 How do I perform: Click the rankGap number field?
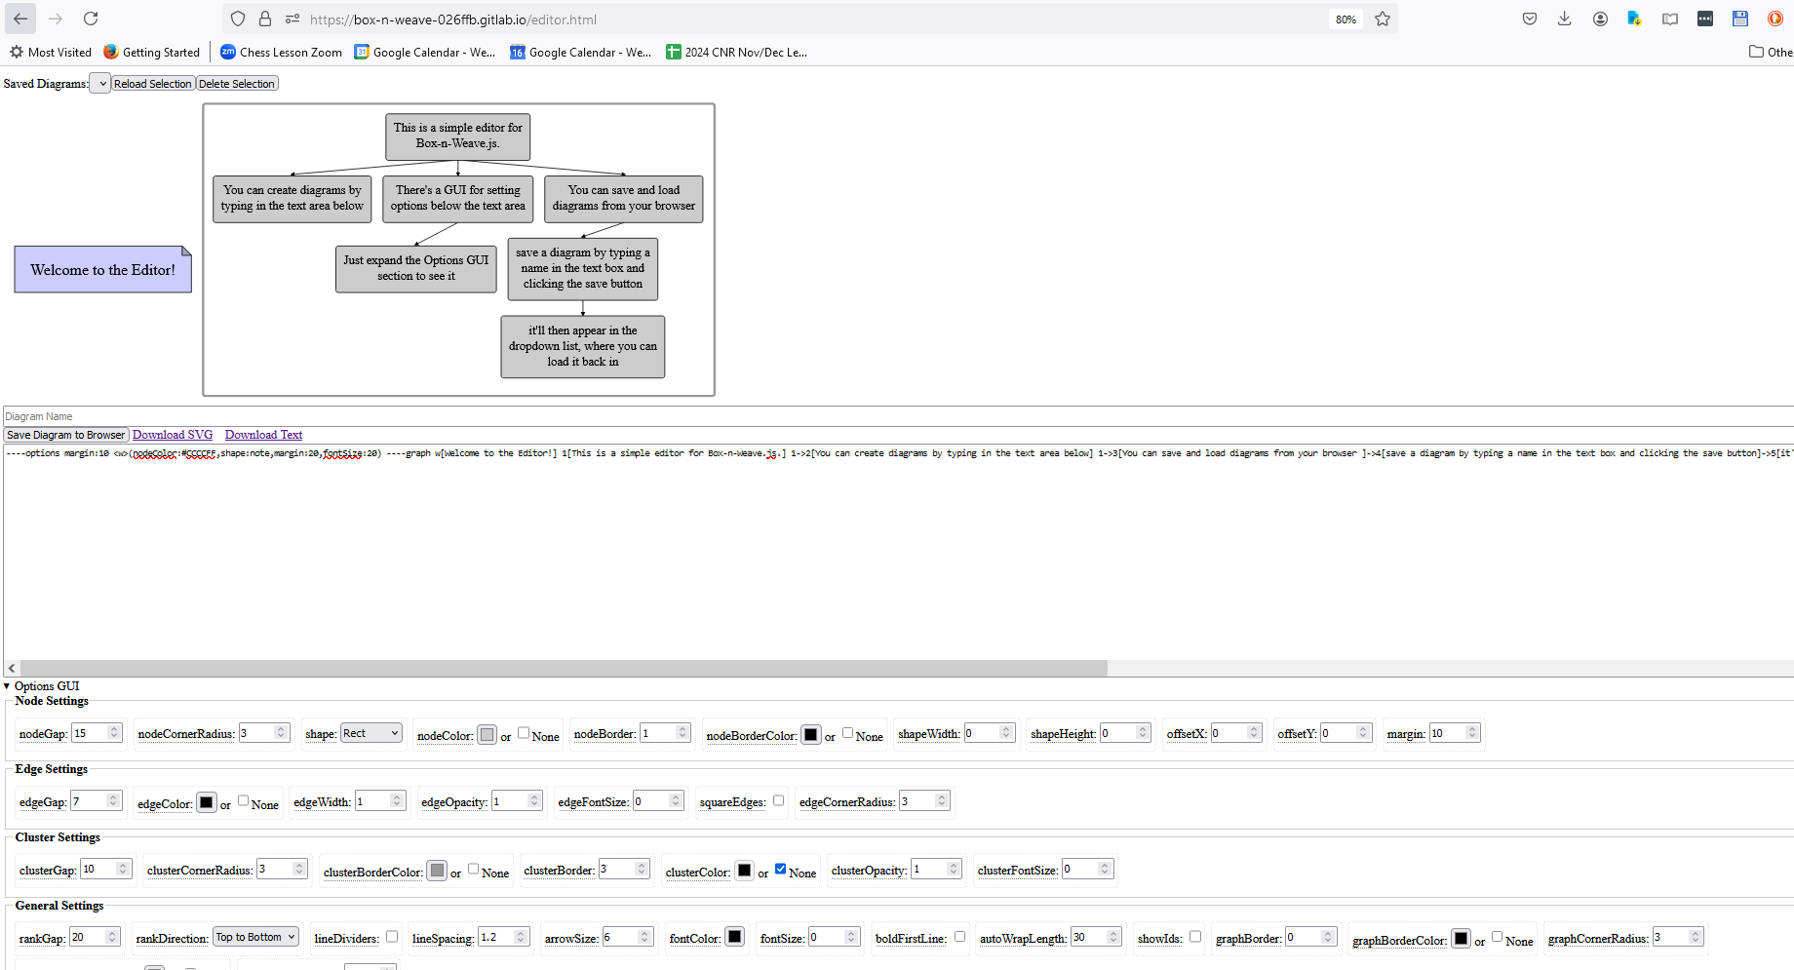95,937
